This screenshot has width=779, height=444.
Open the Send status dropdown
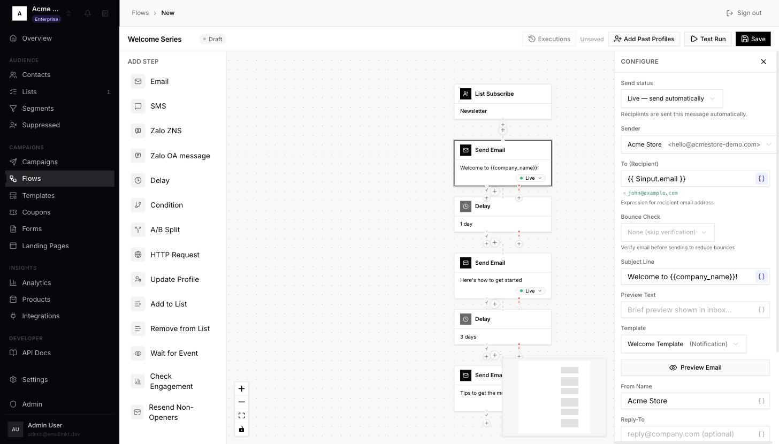[x=671, y=98]
